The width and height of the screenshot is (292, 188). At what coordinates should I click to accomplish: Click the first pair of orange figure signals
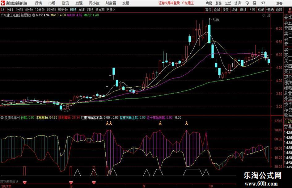[109, 123]
